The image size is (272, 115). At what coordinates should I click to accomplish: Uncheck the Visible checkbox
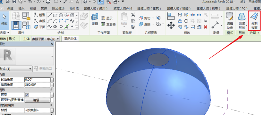27,95
